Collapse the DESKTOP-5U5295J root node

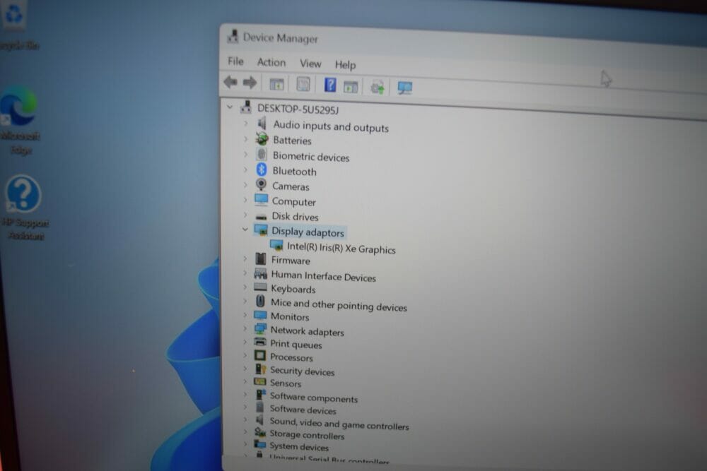230,107
